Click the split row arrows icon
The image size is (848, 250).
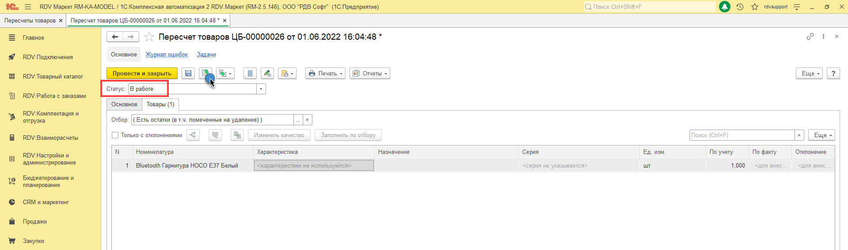(x=193, y=135)
